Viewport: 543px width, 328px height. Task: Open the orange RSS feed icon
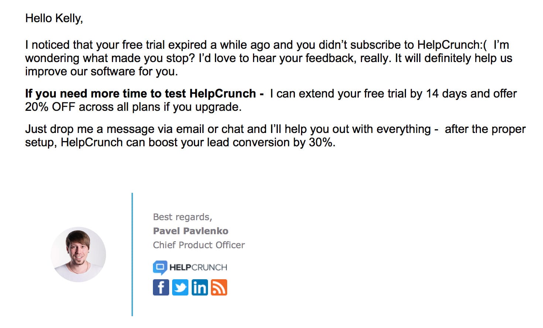219,287
